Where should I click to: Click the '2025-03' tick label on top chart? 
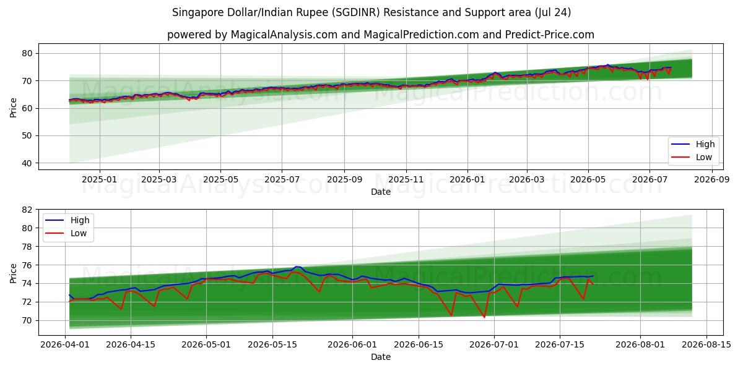pyautogui.click(x=159, y=179)
